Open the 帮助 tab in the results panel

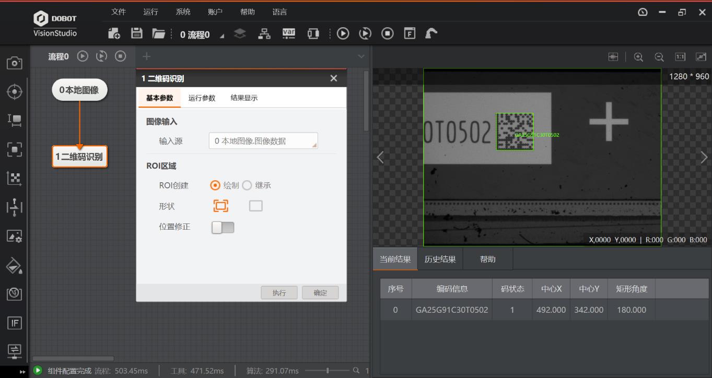pos(487,259)
